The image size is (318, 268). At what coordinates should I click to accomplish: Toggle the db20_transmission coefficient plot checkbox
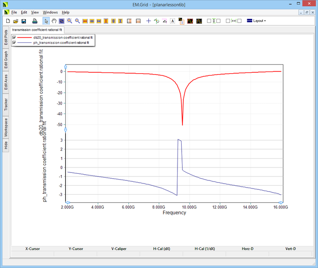pyautogui.click(x=14, y=37)
